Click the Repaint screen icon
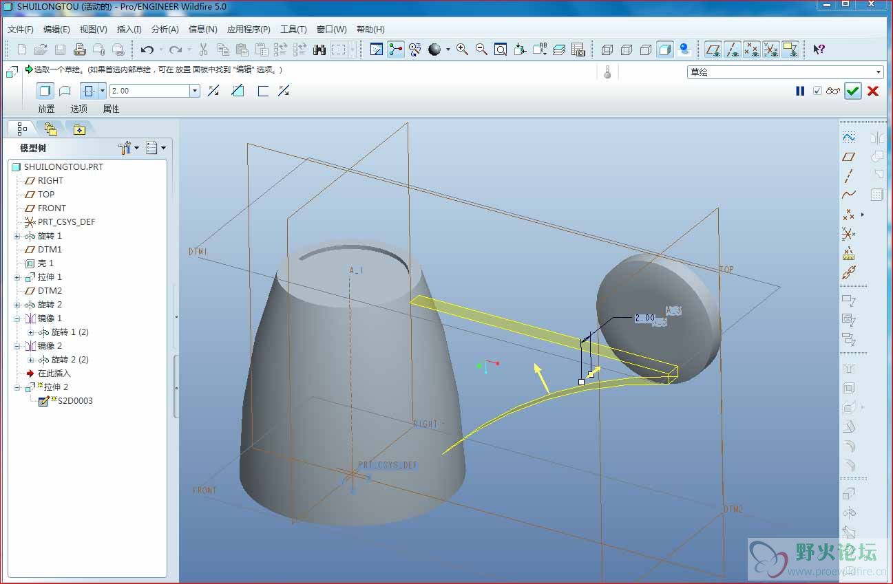The image size is (893, 584). (x=377, y=50)
